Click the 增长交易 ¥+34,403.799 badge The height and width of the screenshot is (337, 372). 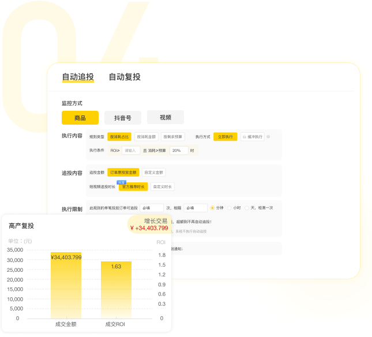point(149,224)
